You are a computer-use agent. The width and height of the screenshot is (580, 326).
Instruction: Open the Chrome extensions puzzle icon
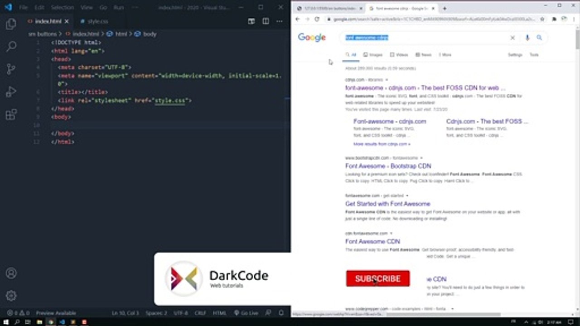(554, 19)
